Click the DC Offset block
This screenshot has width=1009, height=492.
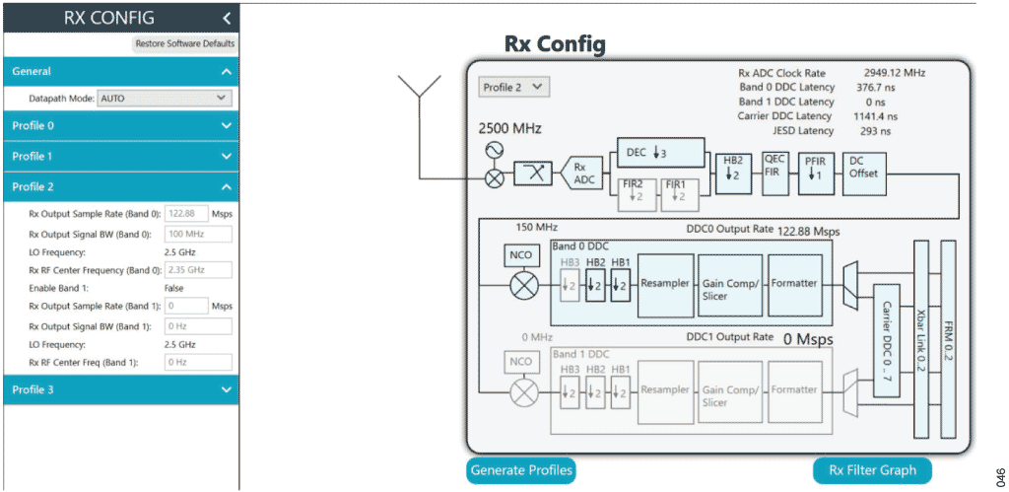point(863,166)
